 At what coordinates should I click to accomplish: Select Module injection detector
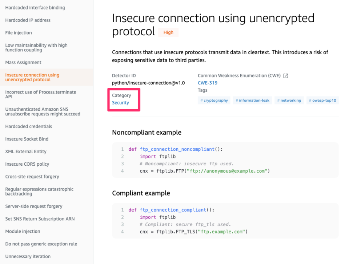21,231
